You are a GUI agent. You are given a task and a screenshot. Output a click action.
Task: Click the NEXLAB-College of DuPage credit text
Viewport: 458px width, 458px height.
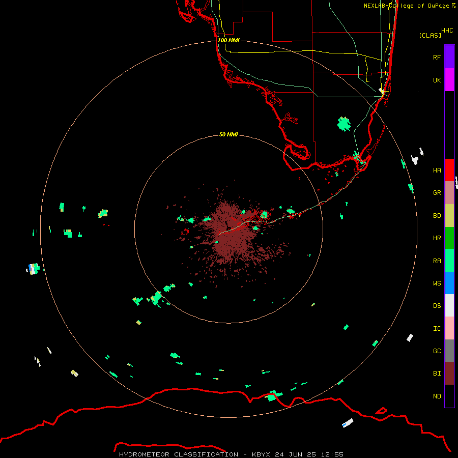click(x=409, y=6)
